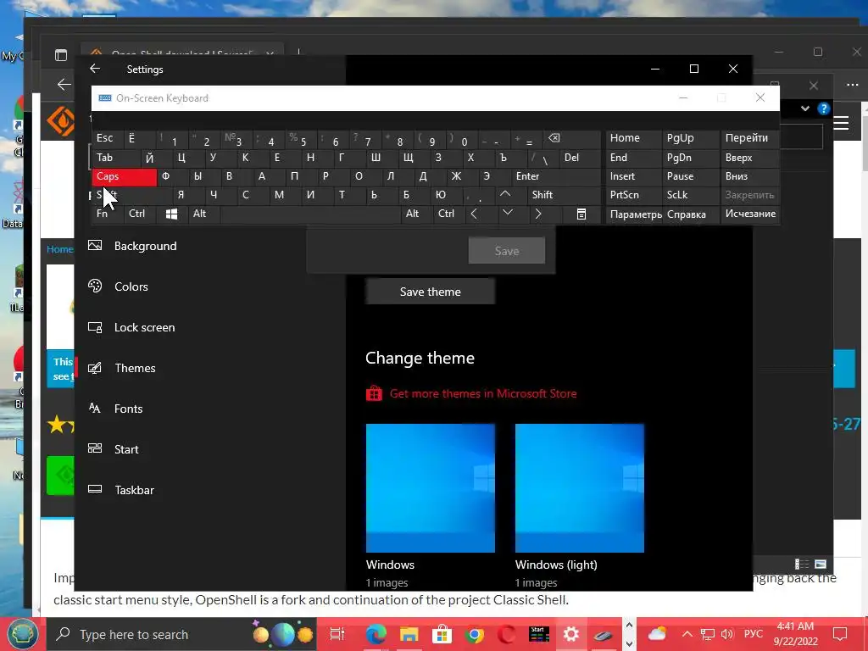
Task: Open Lock screen settings in sidebar
Action: coord(144,328)
